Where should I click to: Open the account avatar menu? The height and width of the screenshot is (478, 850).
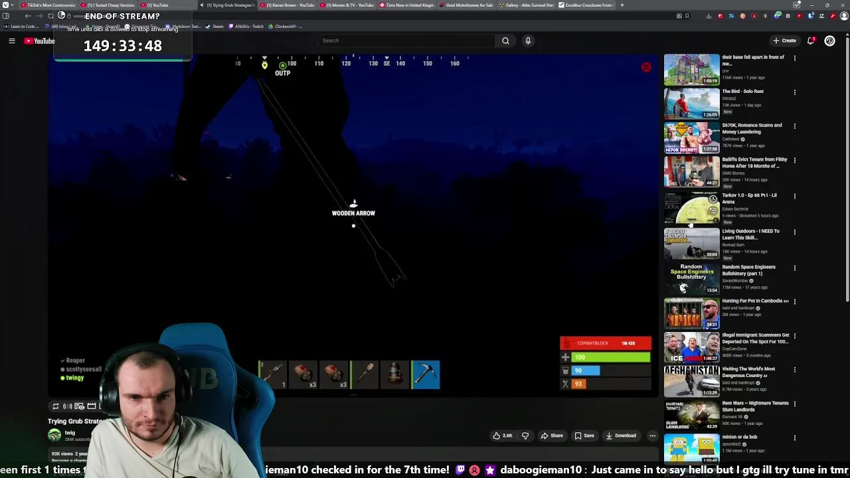point(829,41)
